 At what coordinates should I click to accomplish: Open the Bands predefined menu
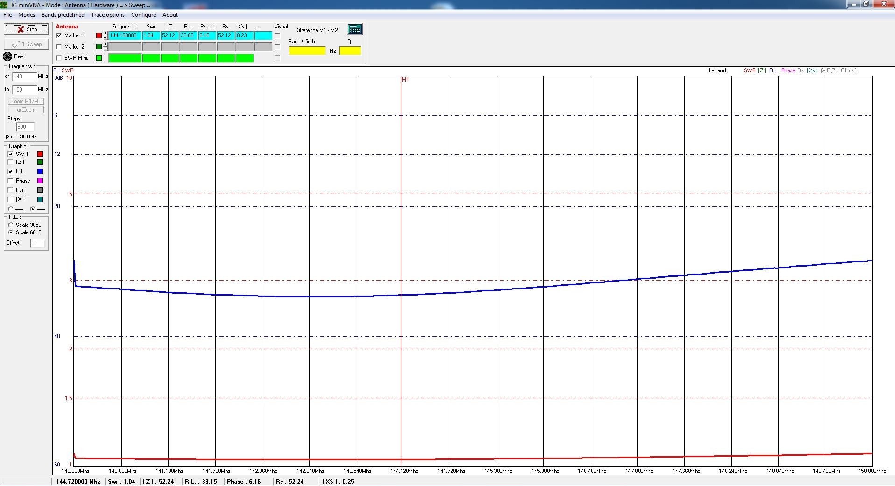[x=63, y=15]
